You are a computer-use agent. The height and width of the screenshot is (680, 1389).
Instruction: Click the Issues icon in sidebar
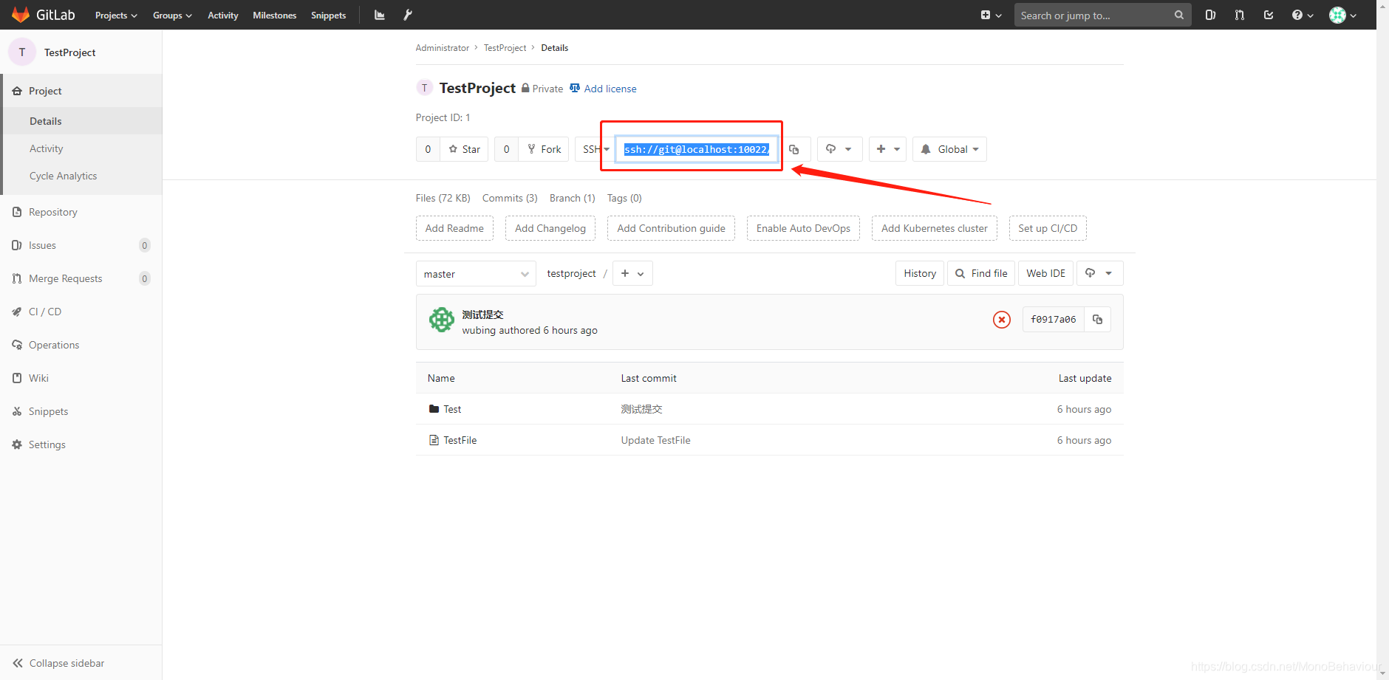[17, 245]
